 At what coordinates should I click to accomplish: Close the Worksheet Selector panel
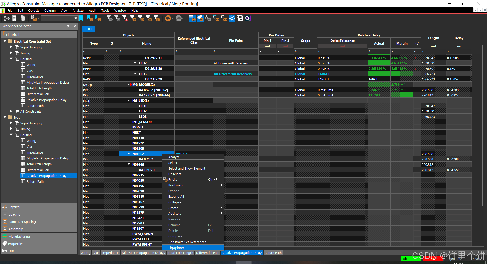tap(75, 26)
